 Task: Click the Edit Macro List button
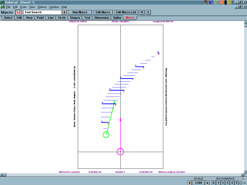pos(126,12)
